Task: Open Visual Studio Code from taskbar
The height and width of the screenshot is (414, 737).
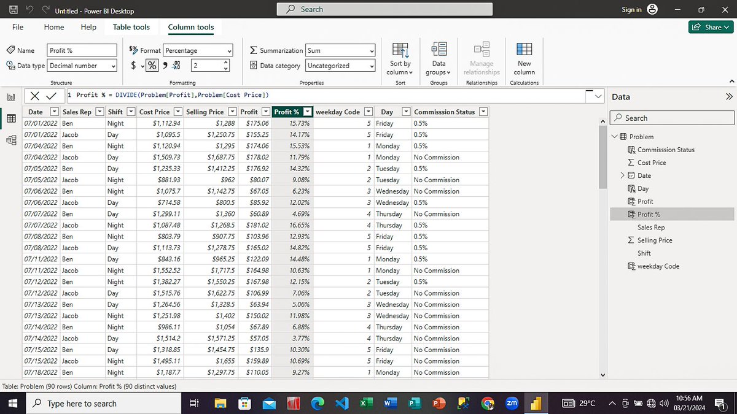Action: point(341,403)
